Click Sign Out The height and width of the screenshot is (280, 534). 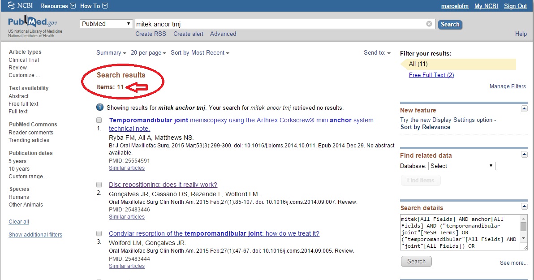tap(515, 6)
